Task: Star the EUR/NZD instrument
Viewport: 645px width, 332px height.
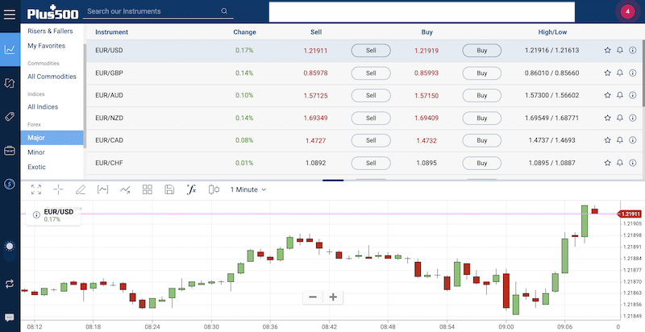Action: (608, 118)
